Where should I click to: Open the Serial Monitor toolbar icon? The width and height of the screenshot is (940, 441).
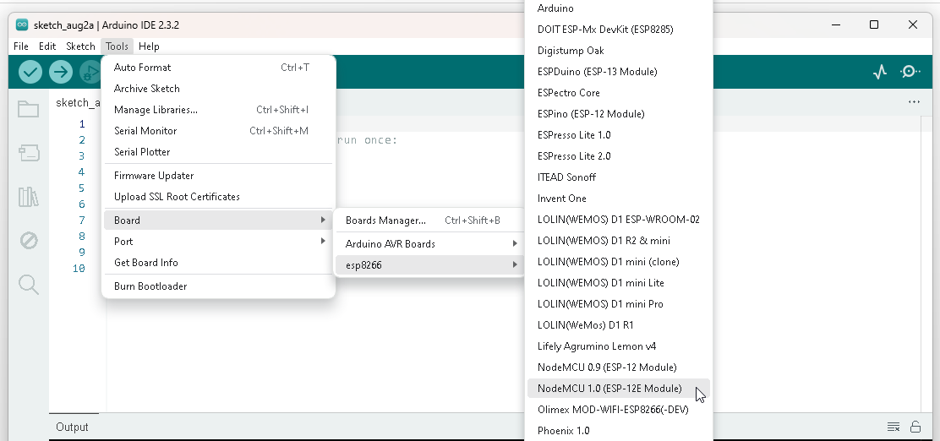910,73
